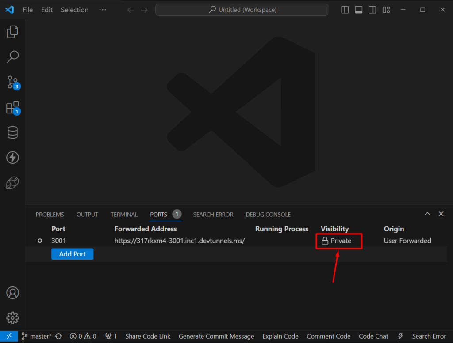The width and height of the screenshot is (453, 343).
Task: Switch to the SEARCH ERROR tab
Action: coord(213,215)
